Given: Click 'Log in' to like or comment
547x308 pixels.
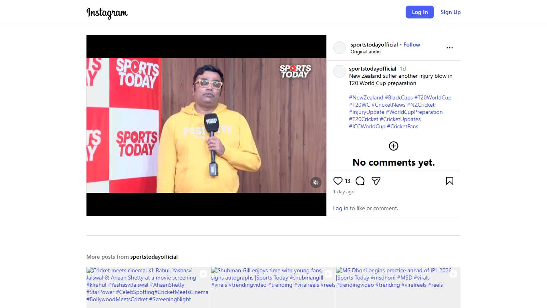Looking at the screenshot, I should pyautogui.click(x=340, y=208).
